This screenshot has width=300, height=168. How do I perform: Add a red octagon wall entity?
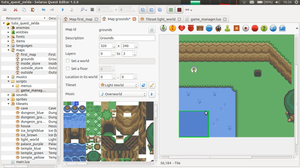[x=255, y=28]
